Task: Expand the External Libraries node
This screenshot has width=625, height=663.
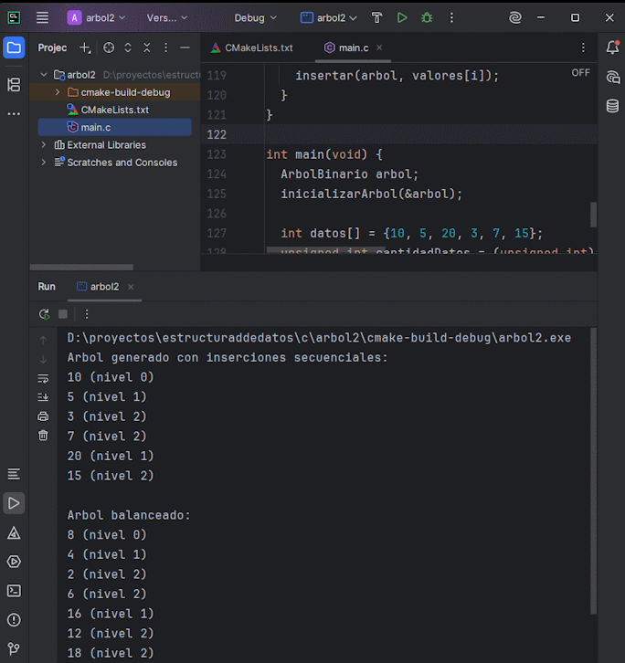Action: pos(44,144)
